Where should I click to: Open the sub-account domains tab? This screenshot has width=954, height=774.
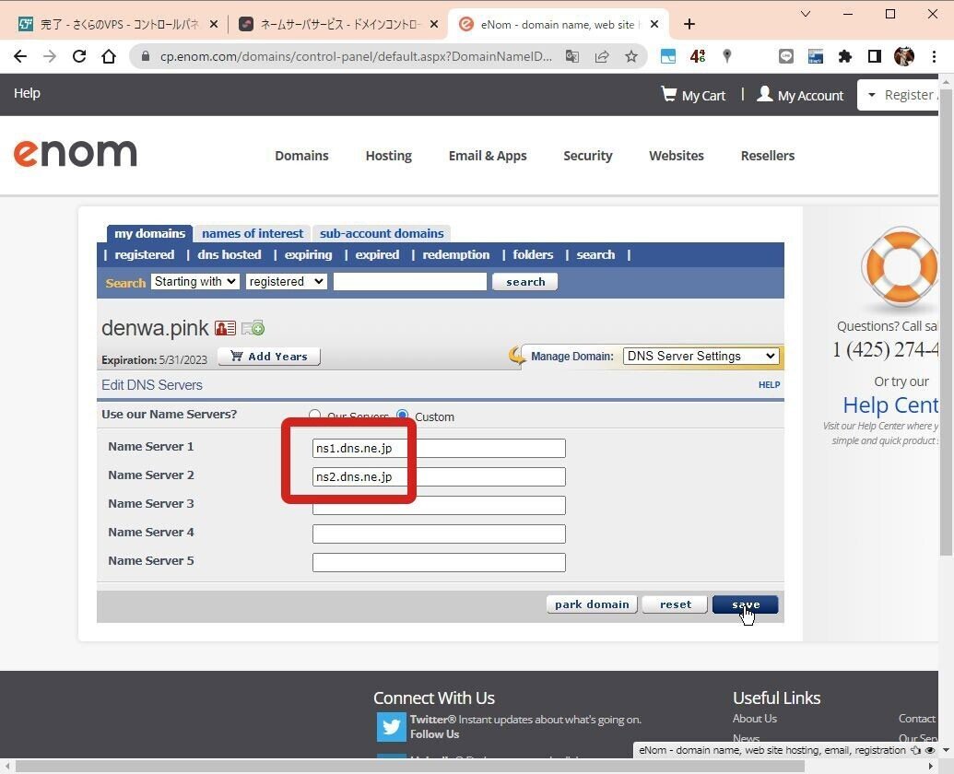382,233
